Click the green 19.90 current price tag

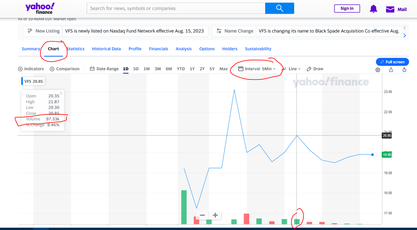(x=387, y=155)
